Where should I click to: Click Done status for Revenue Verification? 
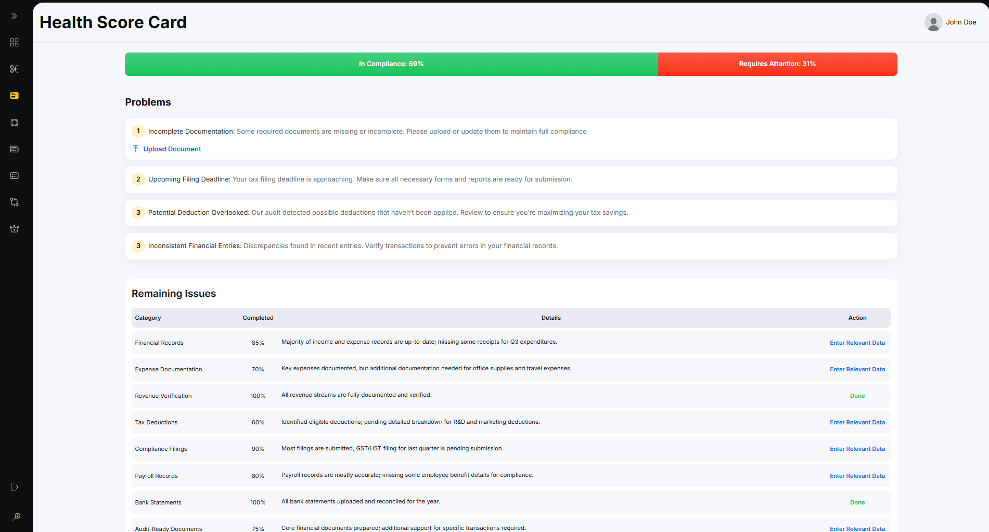coord(857,396)
